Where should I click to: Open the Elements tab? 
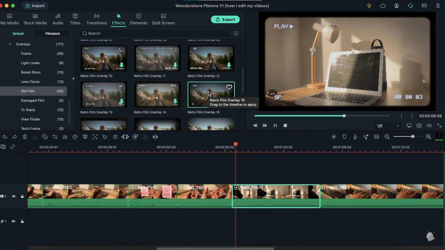tap(139, 20)
